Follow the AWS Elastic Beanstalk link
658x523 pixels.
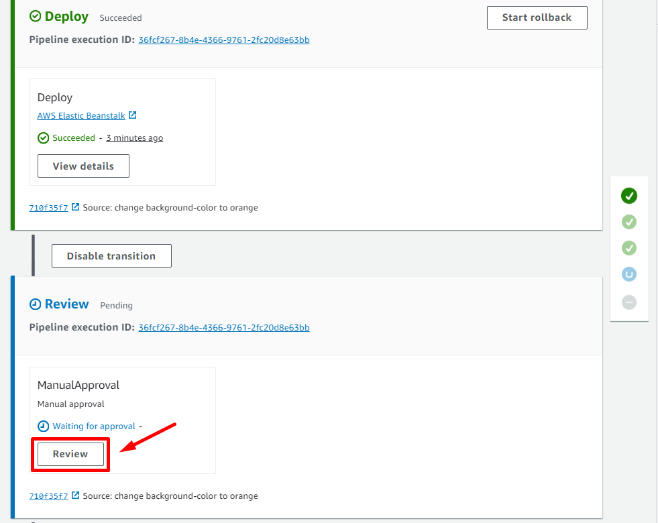pos(81,116)
